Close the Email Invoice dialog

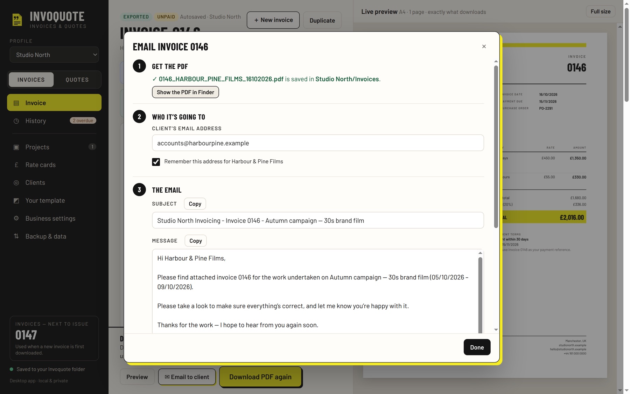484,47
